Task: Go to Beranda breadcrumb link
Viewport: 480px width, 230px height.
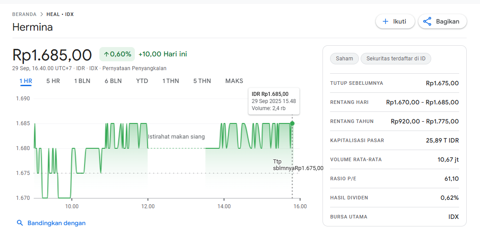Action: point(24,14)
